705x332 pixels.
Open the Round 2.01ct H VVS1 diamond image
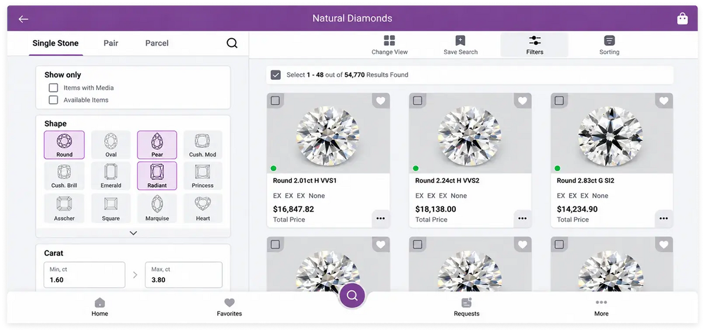pos(328,133)
